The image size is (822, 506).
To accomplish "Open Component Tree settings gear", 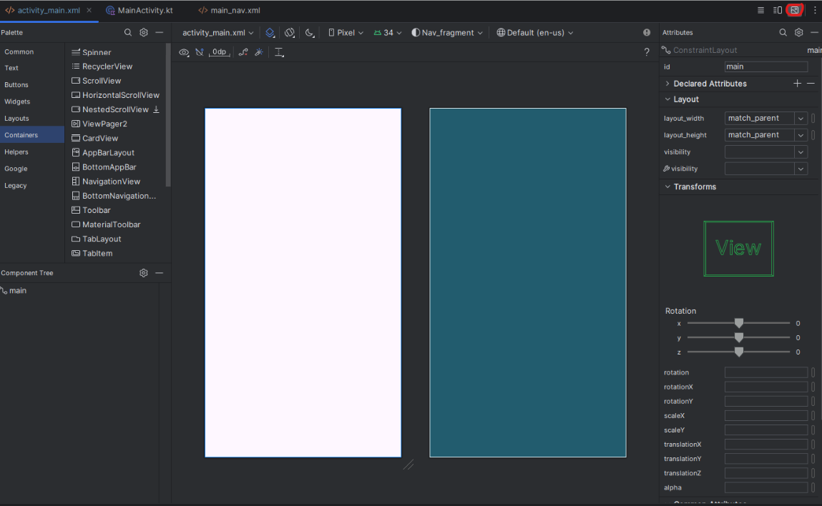I will click(x=144, y=273).
